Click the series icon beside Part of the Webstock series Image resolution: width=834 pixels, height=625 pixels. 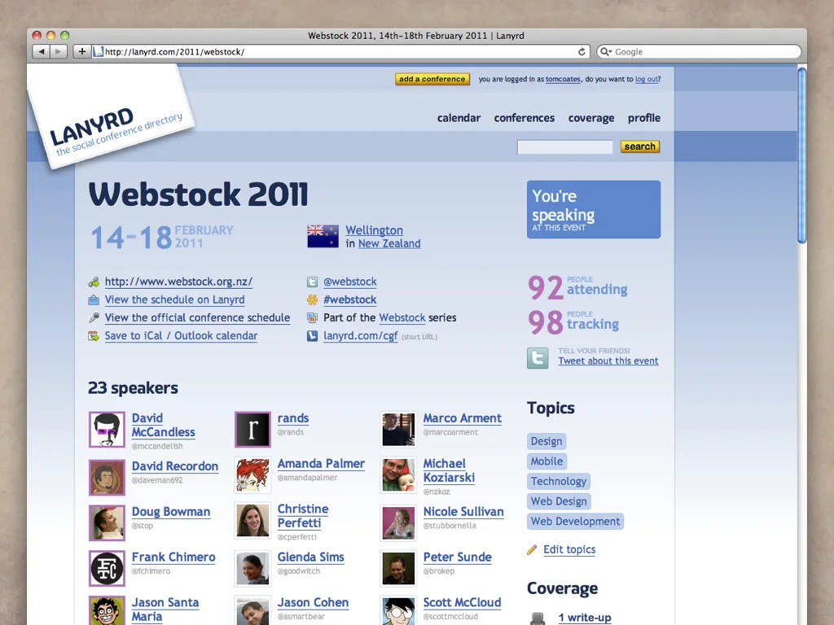coord(312,318)
